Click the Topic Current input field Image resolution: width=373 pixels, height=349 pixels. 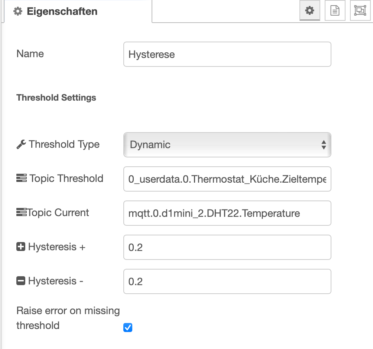click(x=227, y=213)
